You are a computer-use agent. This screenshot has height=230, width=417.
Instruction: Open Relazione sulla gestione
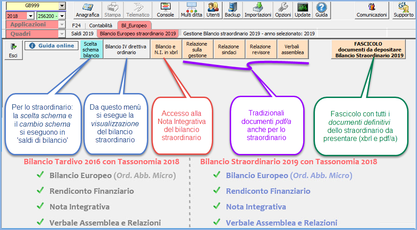coord(197,49)
